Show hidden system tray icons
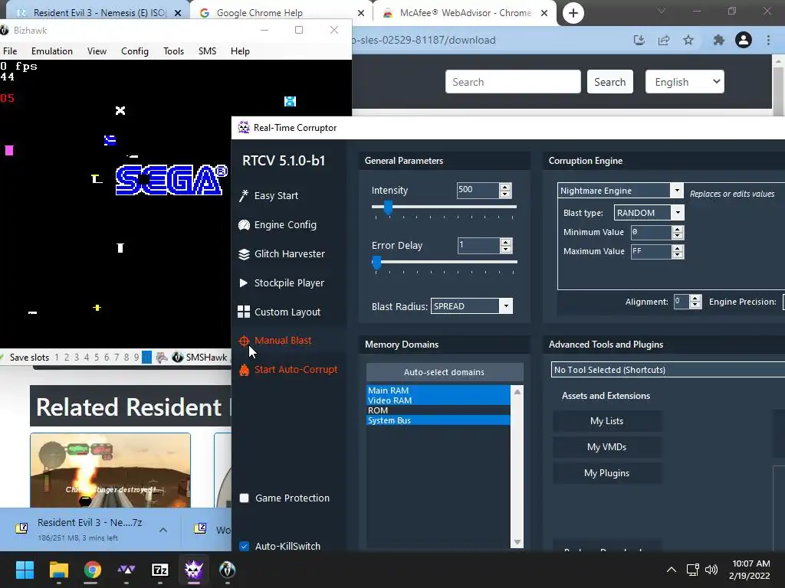Image resolution: width=785 pixels, height=588 pixels. click(672, 570)
